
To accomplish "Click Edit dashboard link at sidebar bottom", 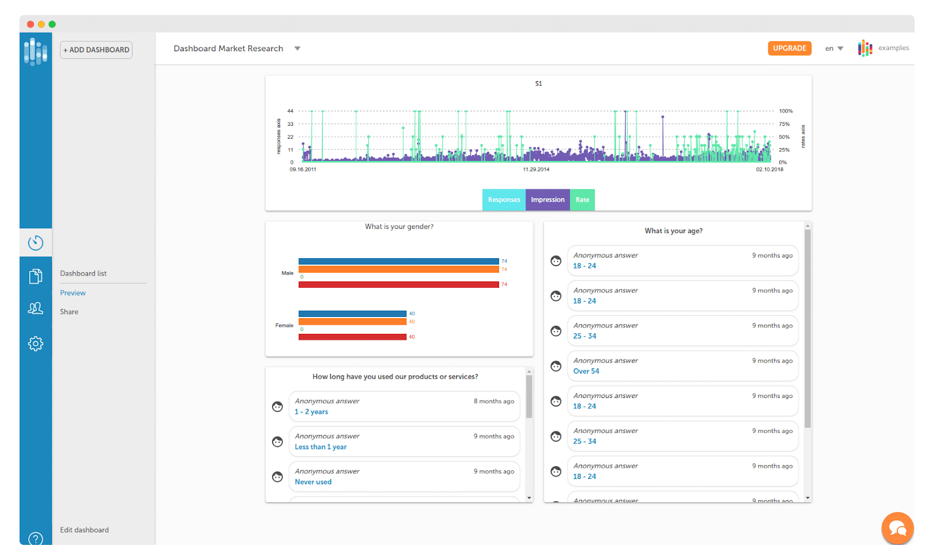I will (85, 530).
